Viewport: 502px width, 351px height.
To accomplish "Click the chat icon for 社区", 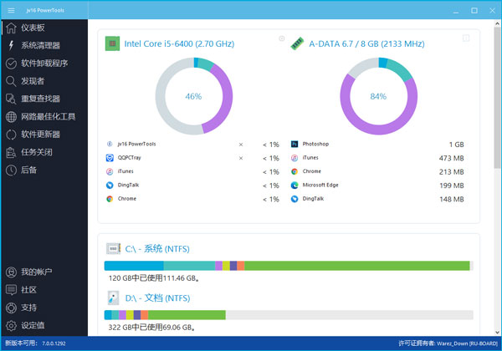I will coord(11,290).
